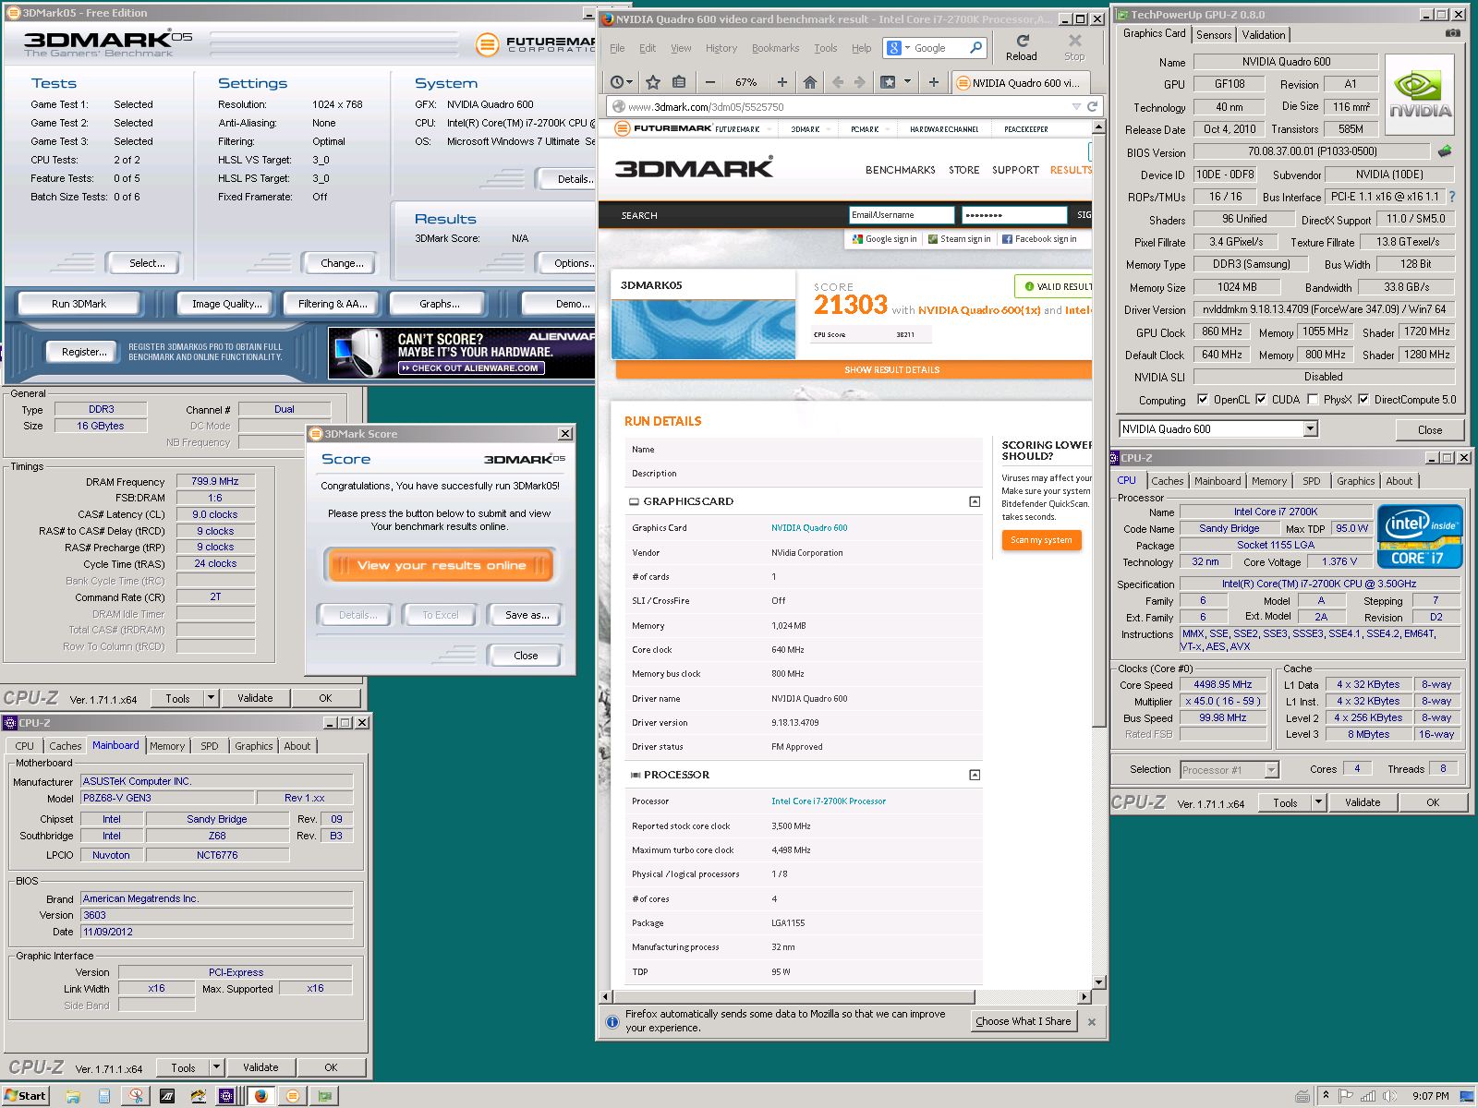Click the back arrow in Firefox toolbar
The width and height of the screenshot is (1478, 1108).
tap(838, 82)
